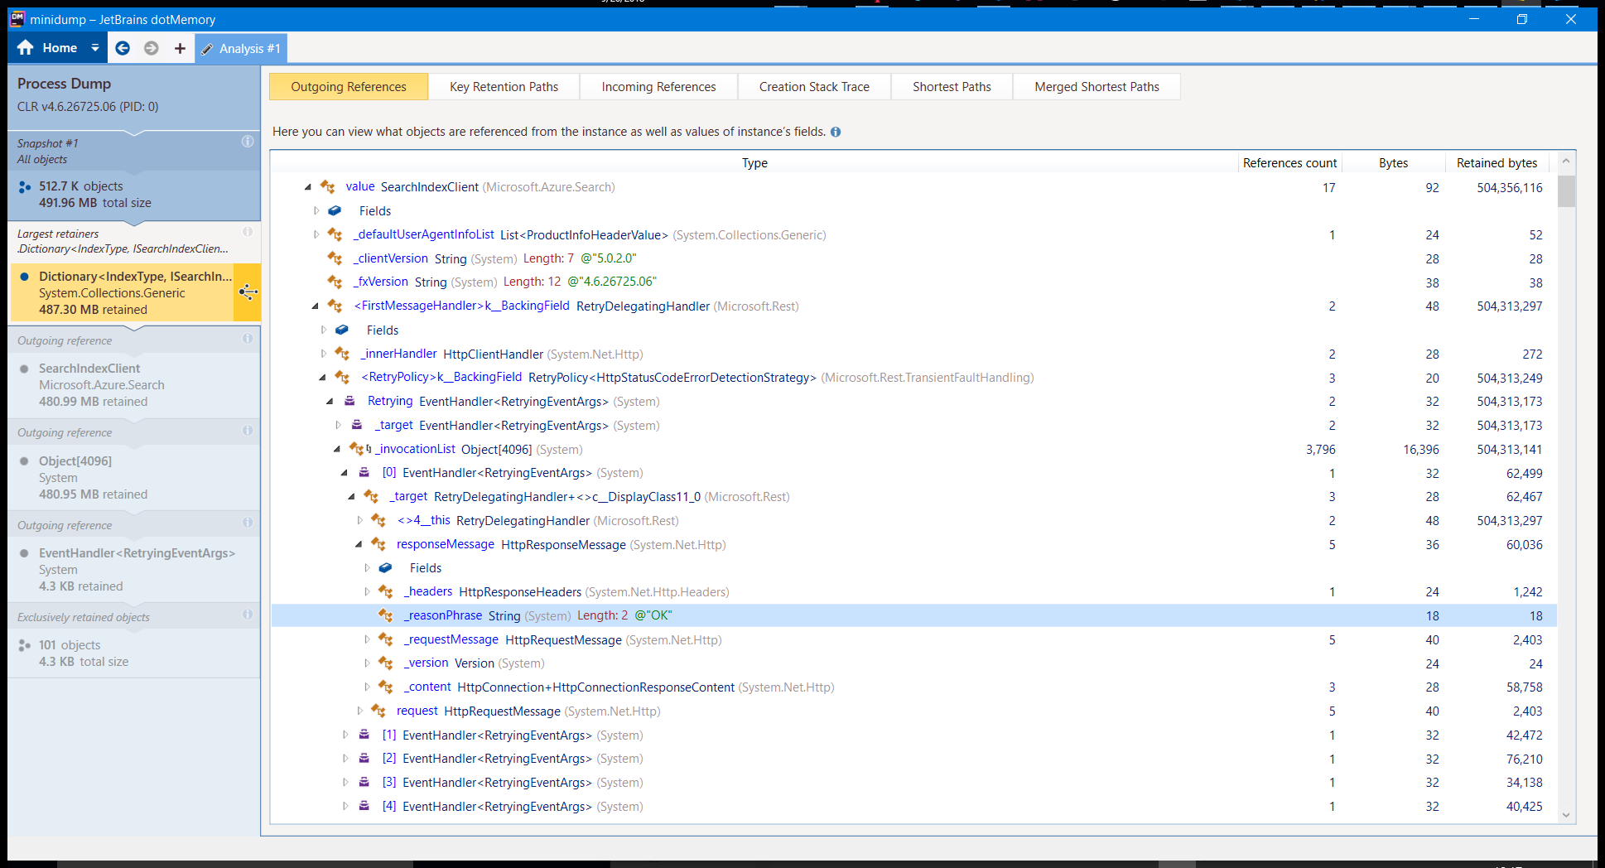The height and width of the screenshot is (868, 1605).
Task: Click the icon of the _fxVersion row
Action: click(335, 282)
